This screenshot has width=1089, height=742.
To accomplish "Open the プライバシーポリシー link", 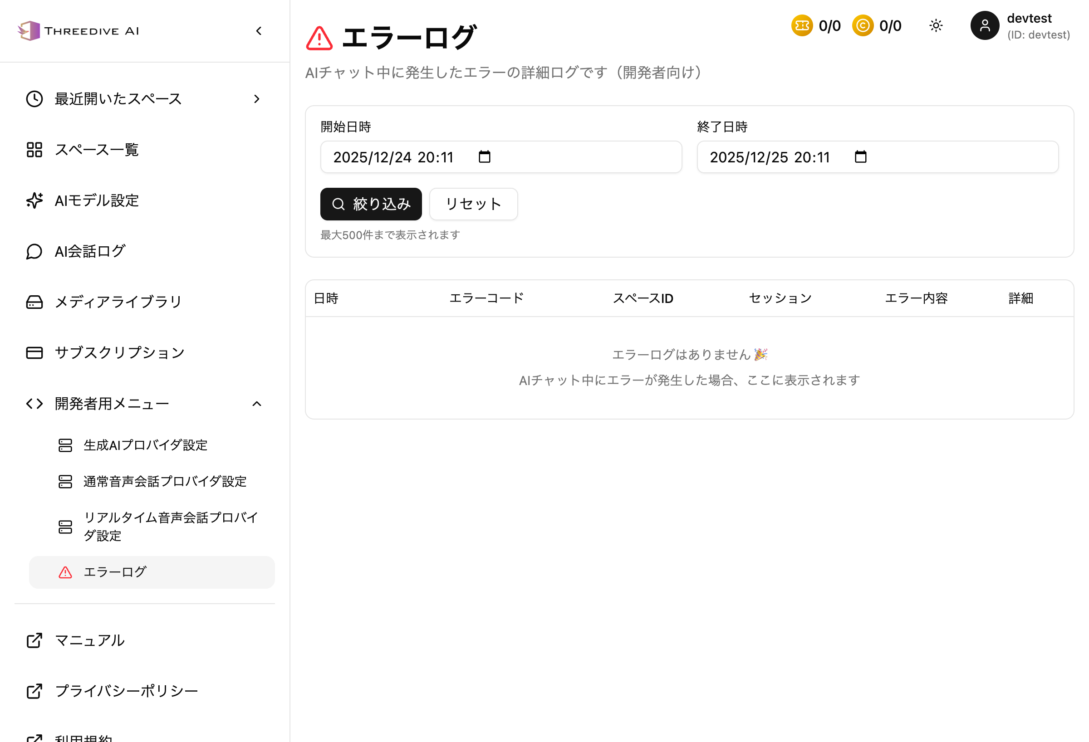I will click(145, 691).
